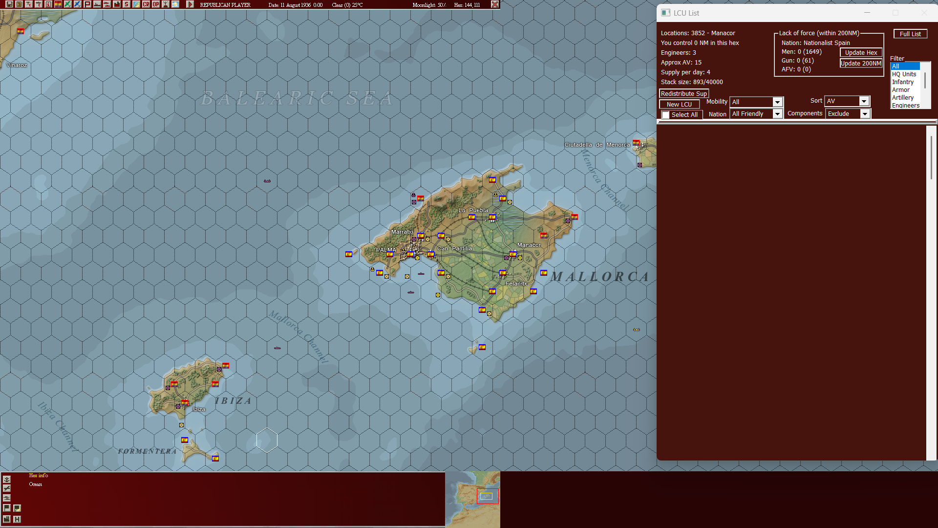
Task: Select Armor in the Filter list
Action: [x=901, y=89]
